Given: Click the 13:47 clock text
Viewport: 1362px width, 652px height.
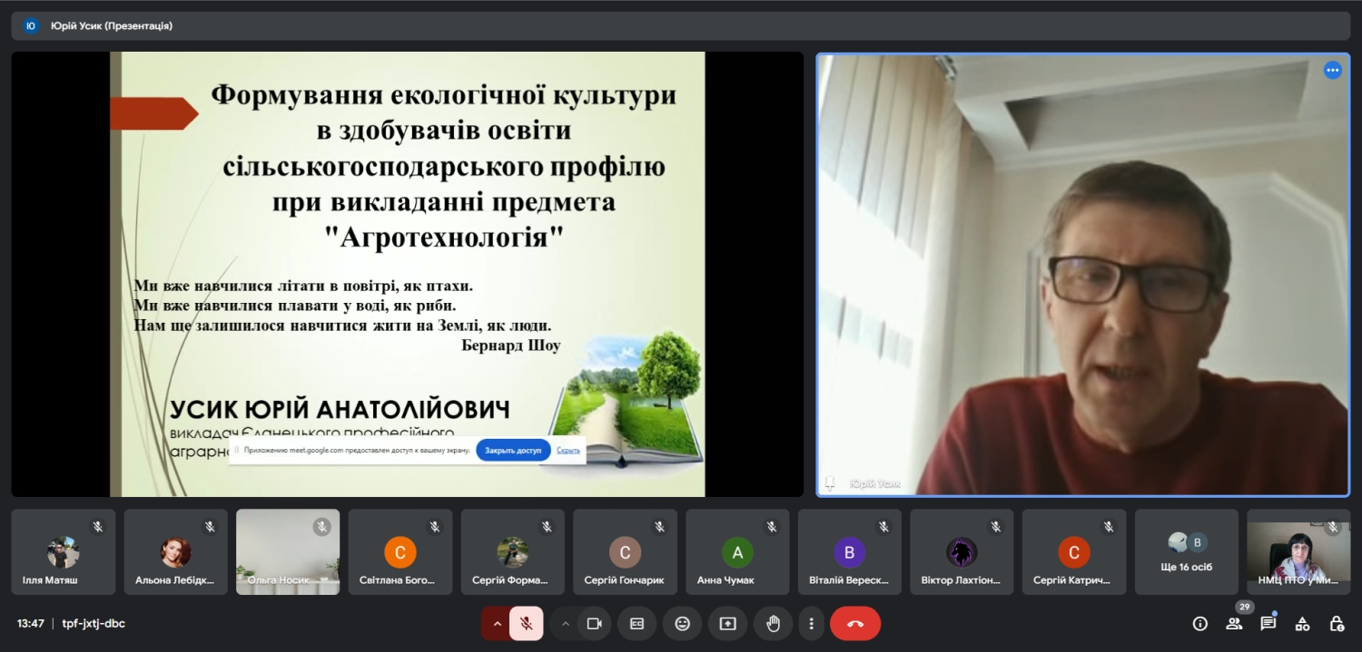Looking at the screenshot, I should pos(31,624).
